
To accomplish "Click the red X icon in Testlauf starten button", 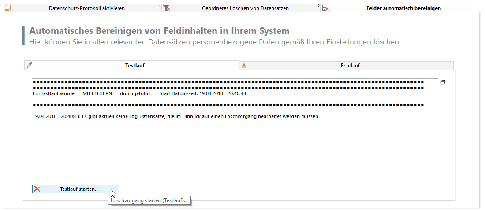I will click(x=37, y=189).
